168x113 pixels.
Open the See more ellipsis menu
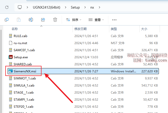(x=114, y=20)
